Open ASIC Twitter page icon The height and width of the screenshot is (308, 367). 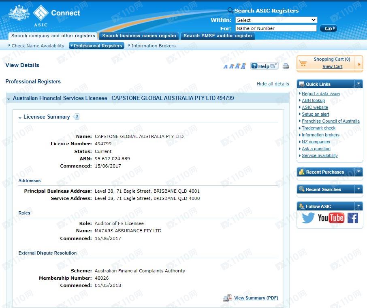(308, 218)
